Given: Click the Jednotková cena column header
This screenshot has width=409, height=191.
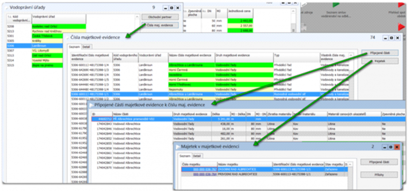Looking at the screenshot, I should (240, 13).
